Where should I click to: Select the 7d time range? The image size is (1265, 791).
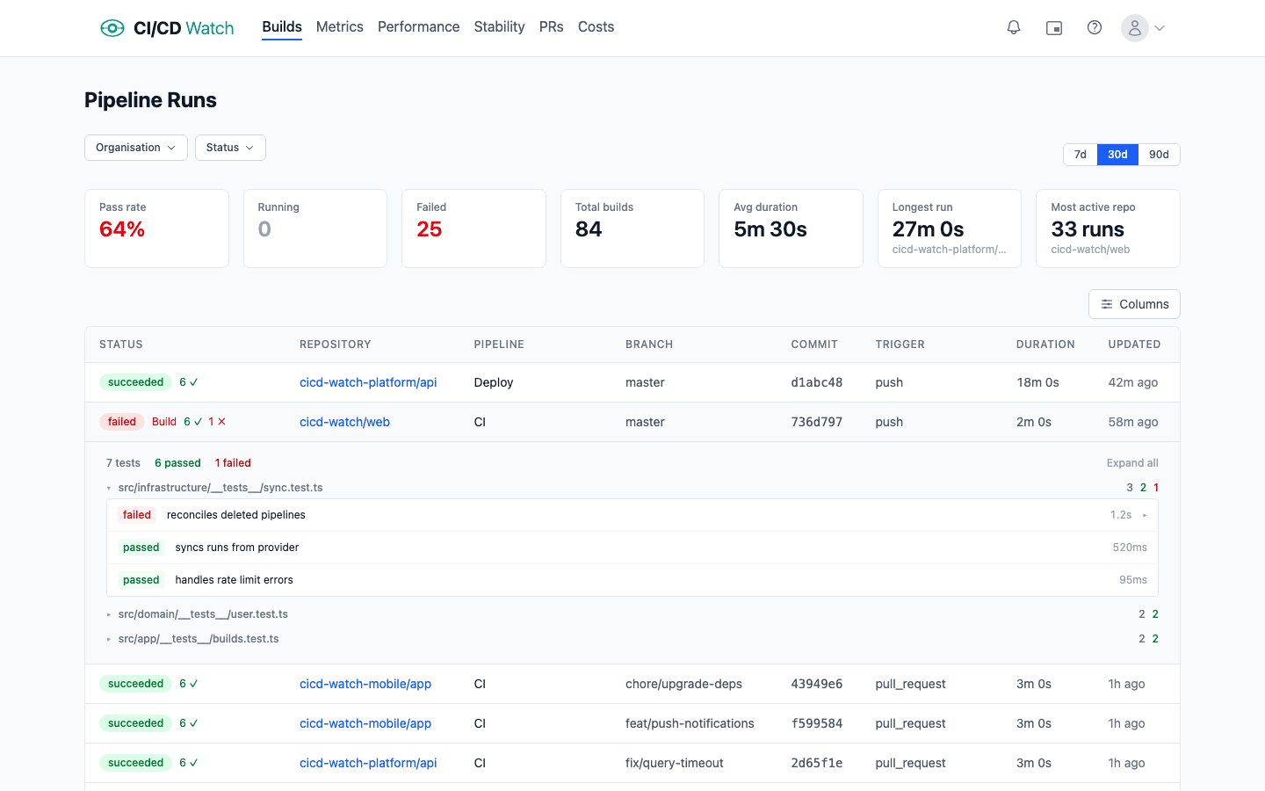(x=1081, y=155)
